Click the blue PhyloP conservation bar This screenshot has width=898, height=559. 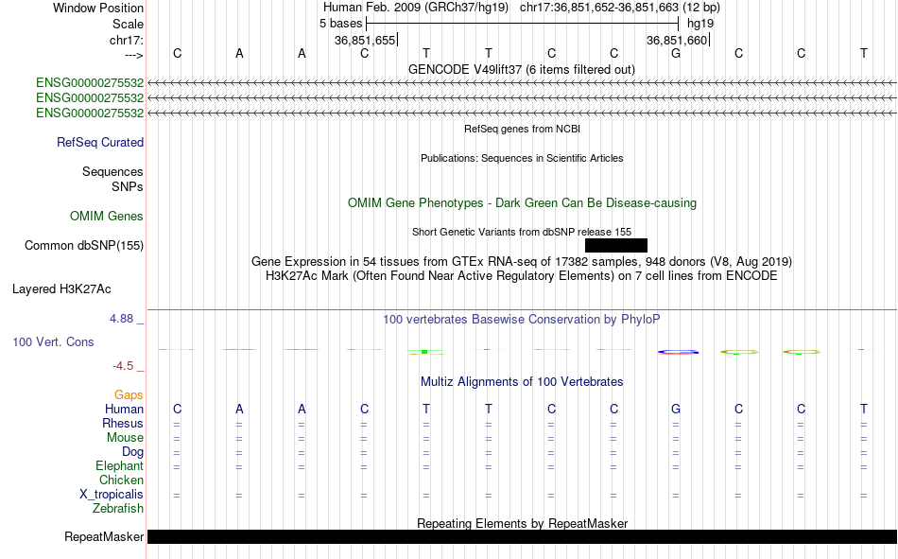click(x=678, y=352)
